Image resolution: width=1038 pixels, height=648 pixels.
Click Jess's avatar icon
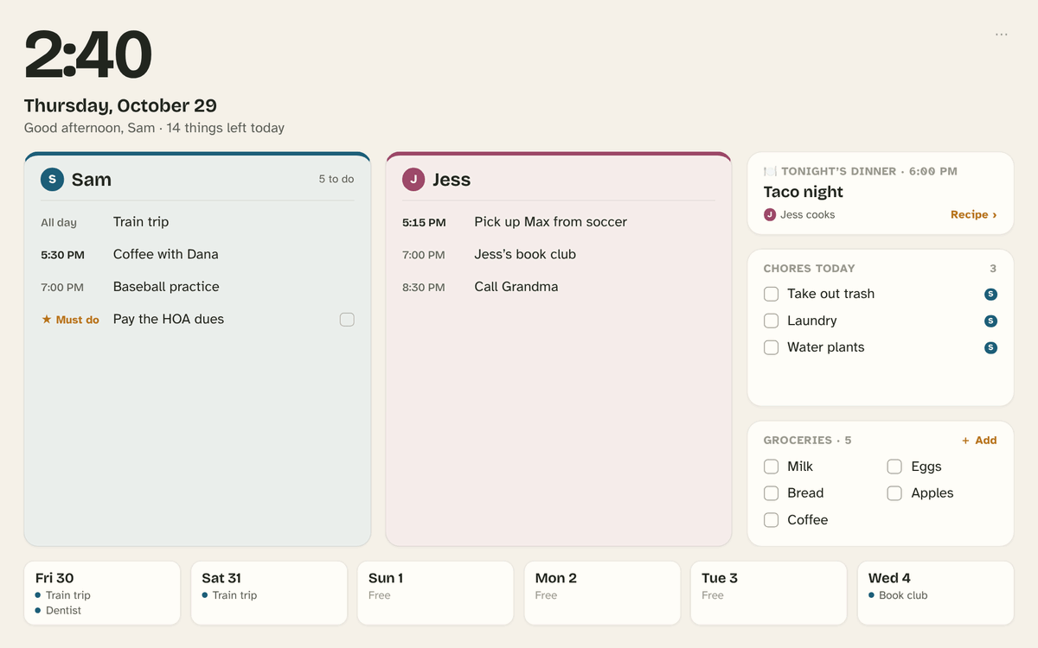pyautogui.click(x=413, y=180)
